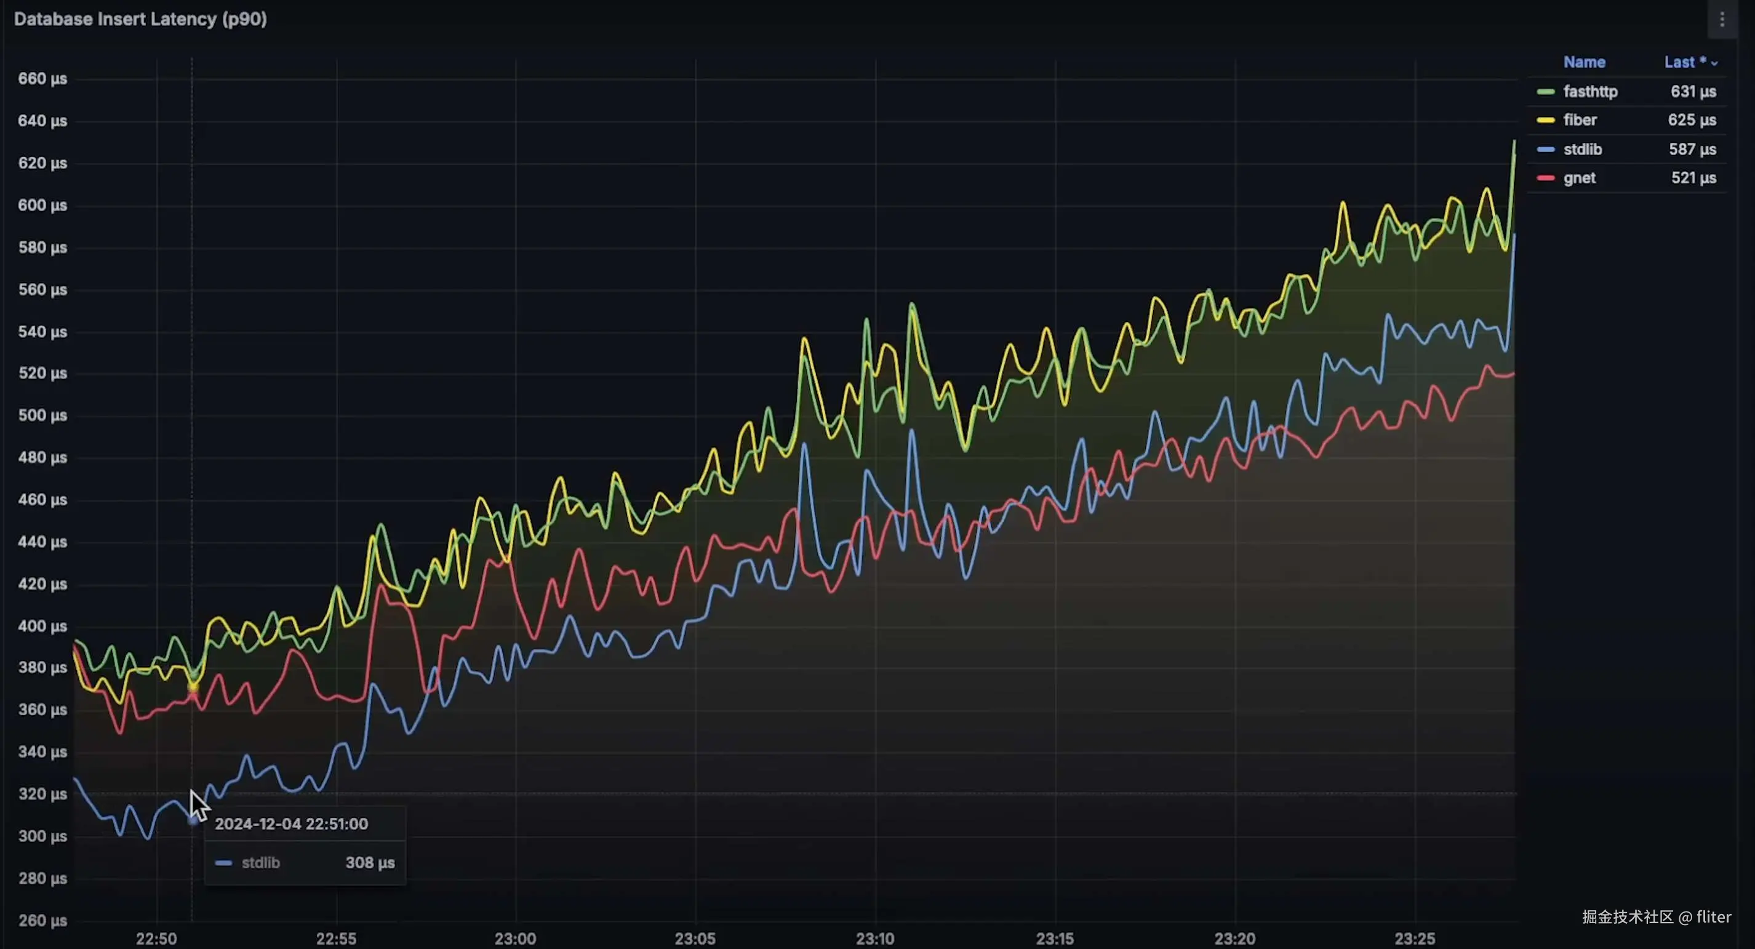Click the stdlib blue series color
1755x949 pixels.
(1545, 150)
